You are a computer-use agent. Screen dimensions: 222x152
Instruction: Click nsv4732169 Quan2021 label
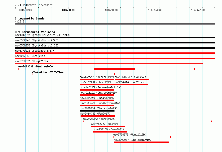(108, 129)
